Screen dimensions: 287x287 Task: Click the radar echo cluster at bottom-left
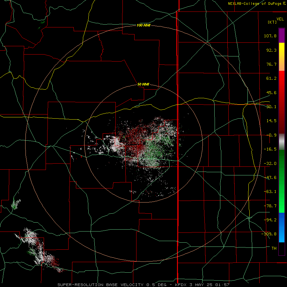click(x=39, y=250)
